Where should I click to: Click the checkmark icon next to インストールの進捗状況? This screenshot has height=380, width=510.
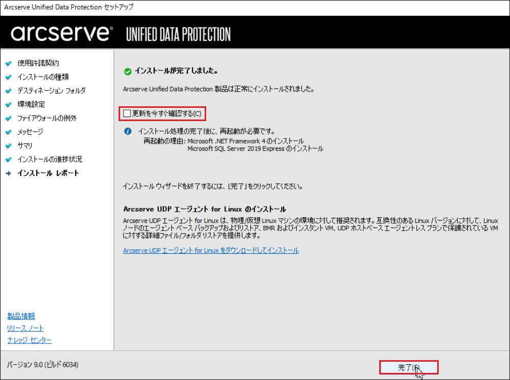9,160
